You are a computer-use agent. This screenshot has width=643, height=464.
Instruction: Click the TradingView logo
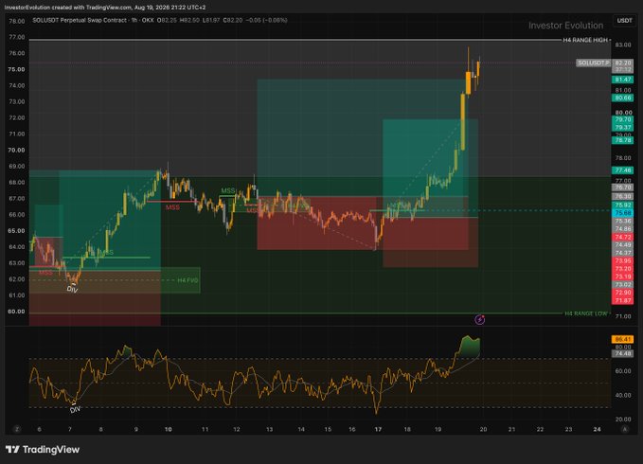(43, 450)
